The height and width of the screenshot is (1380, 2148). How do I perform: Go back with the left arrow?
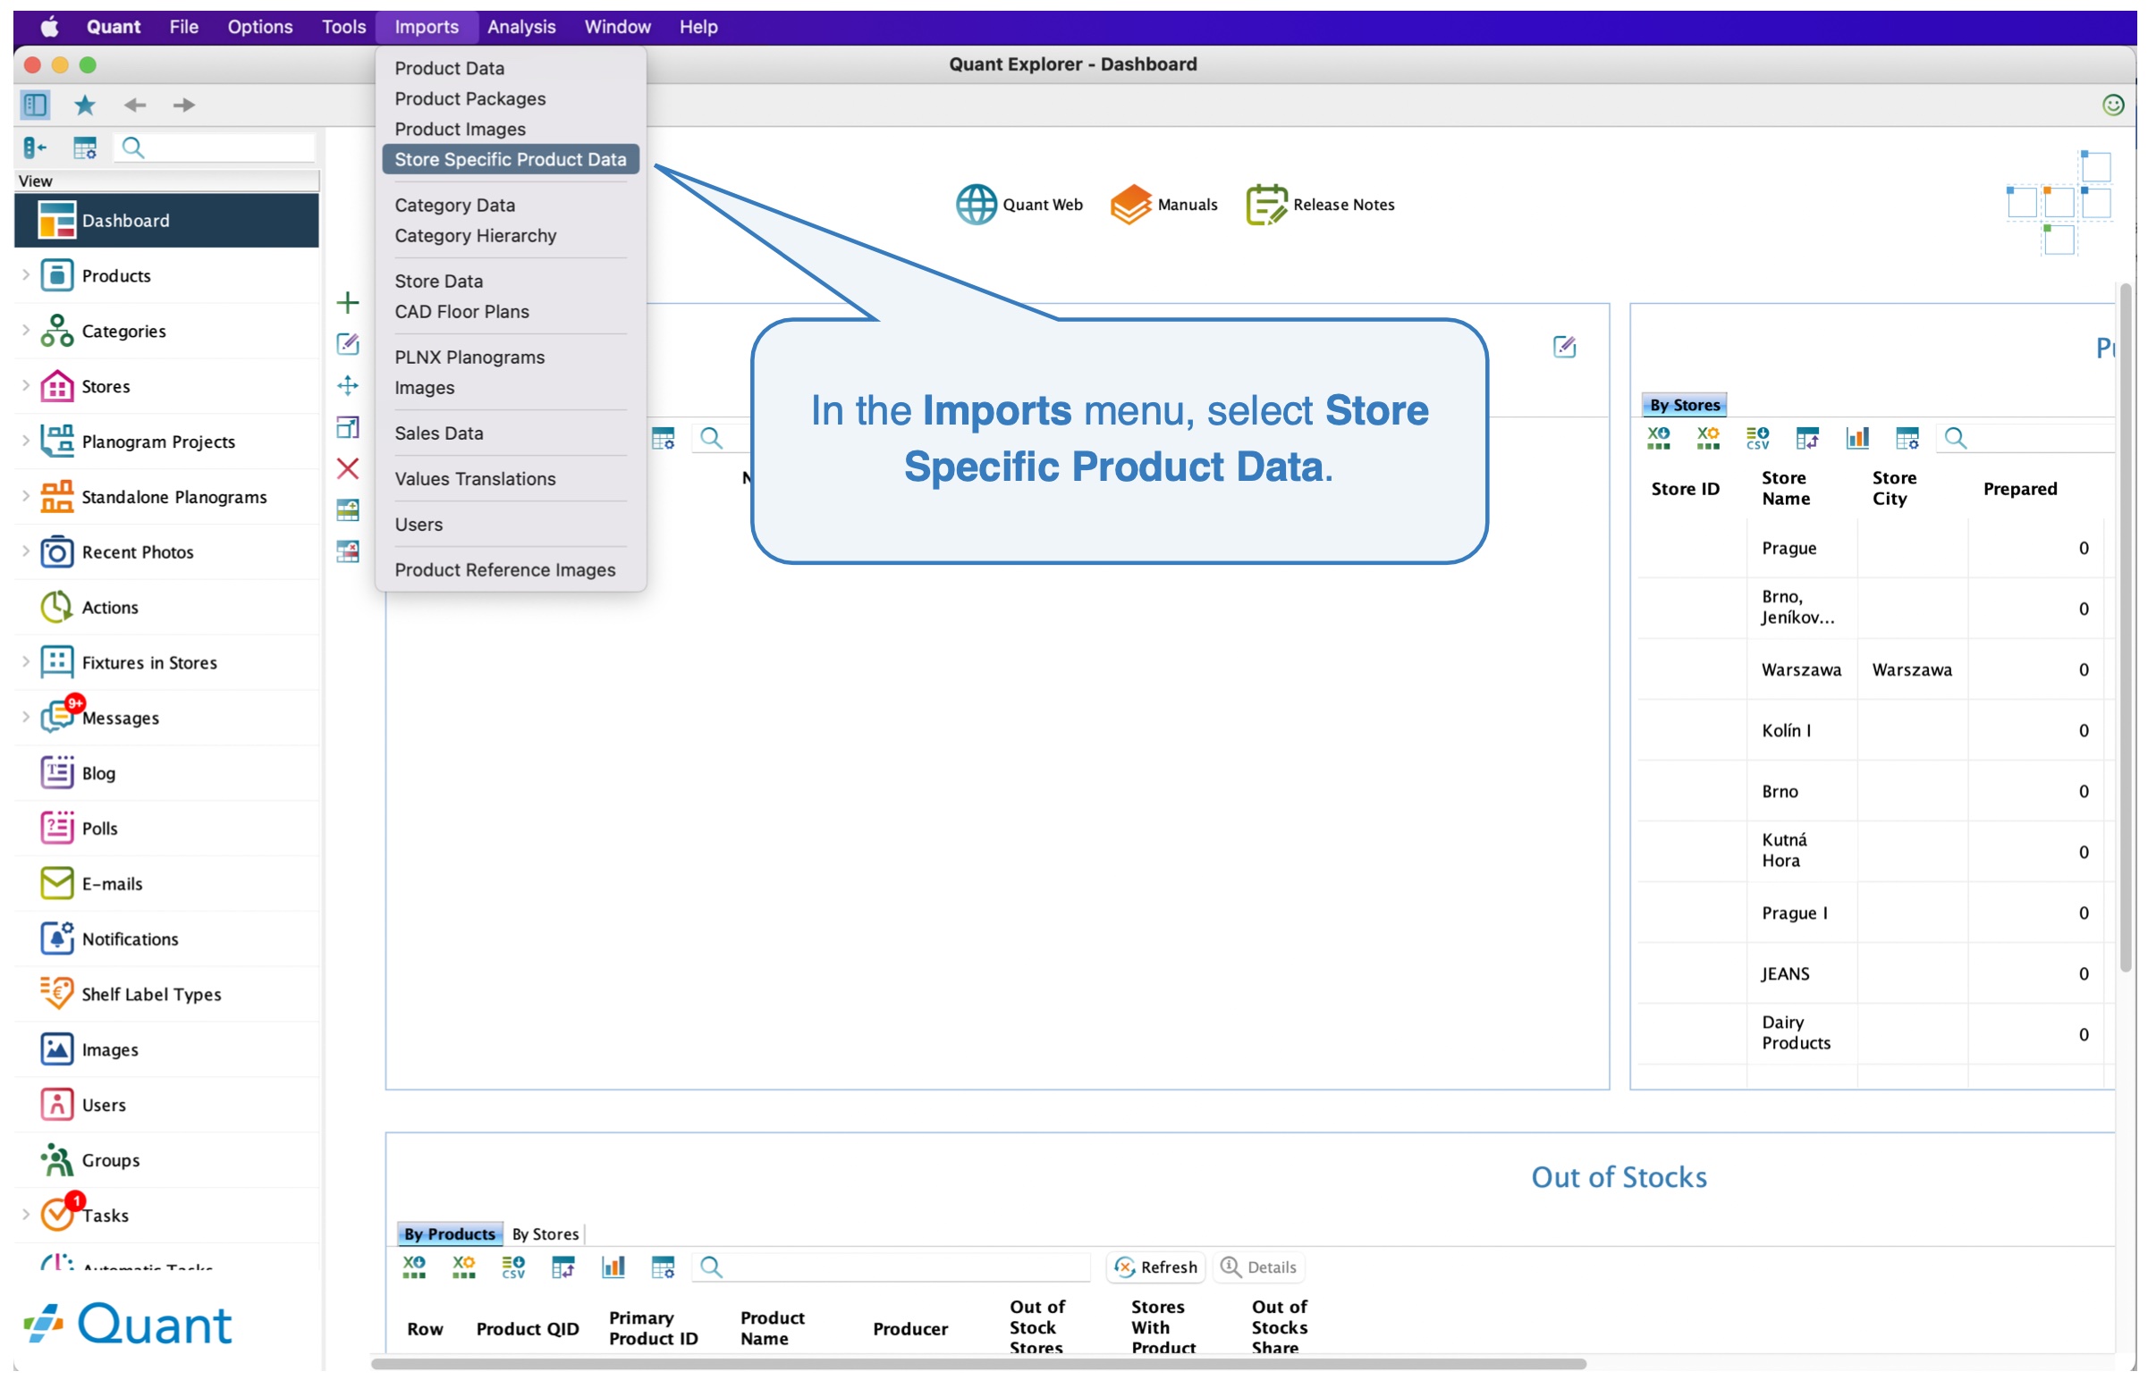click(x=134, y=105)
